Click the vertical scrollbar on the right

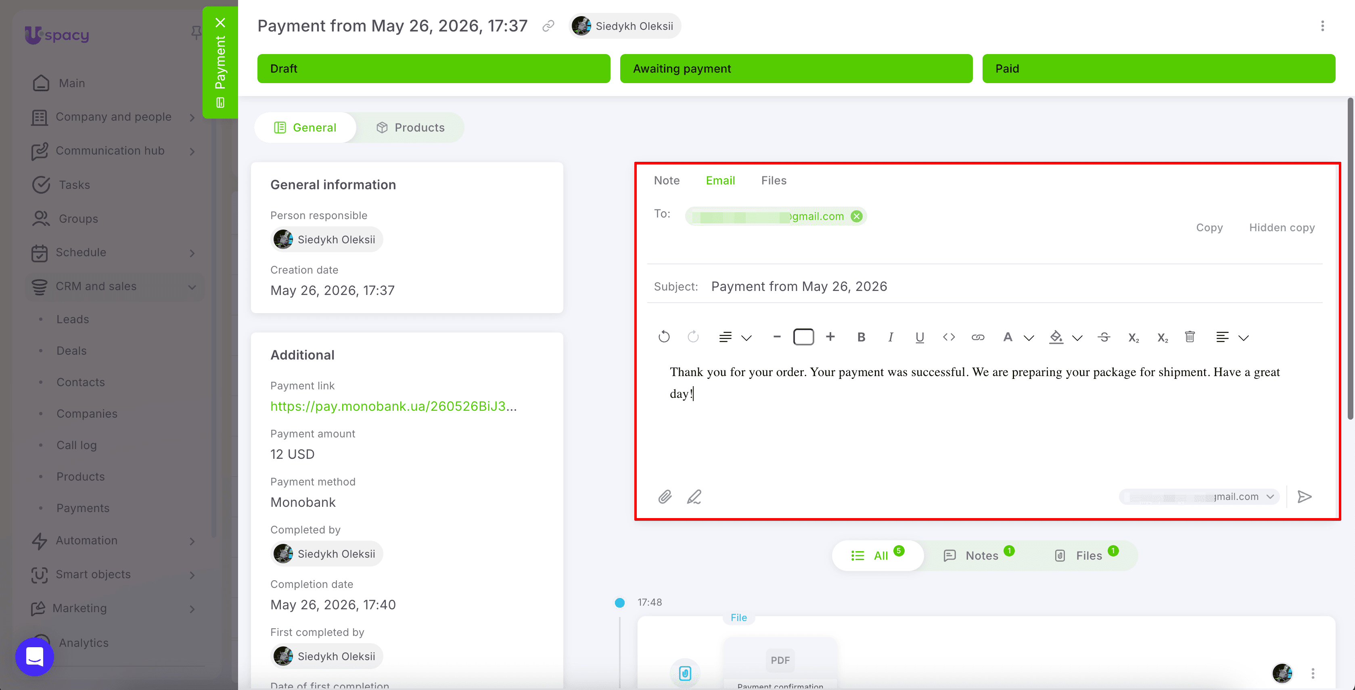click(1350, 258)
